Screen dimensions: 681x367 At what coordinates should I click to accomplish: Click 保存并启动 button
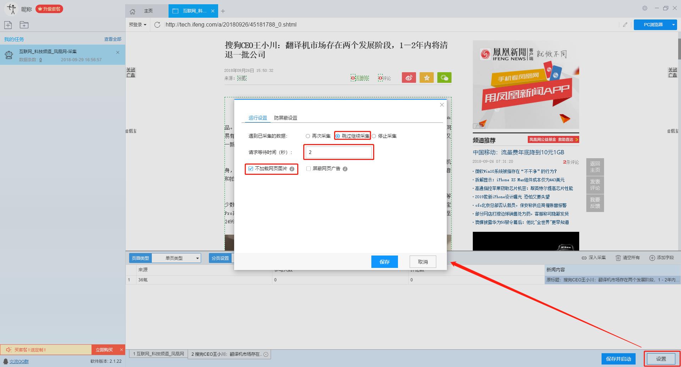pyautogui.click(x=619, y=359)
